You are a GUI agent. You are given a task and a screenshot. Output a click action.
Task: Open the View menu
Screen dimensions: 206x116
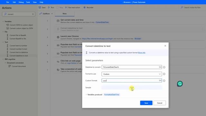coord(35,2)
